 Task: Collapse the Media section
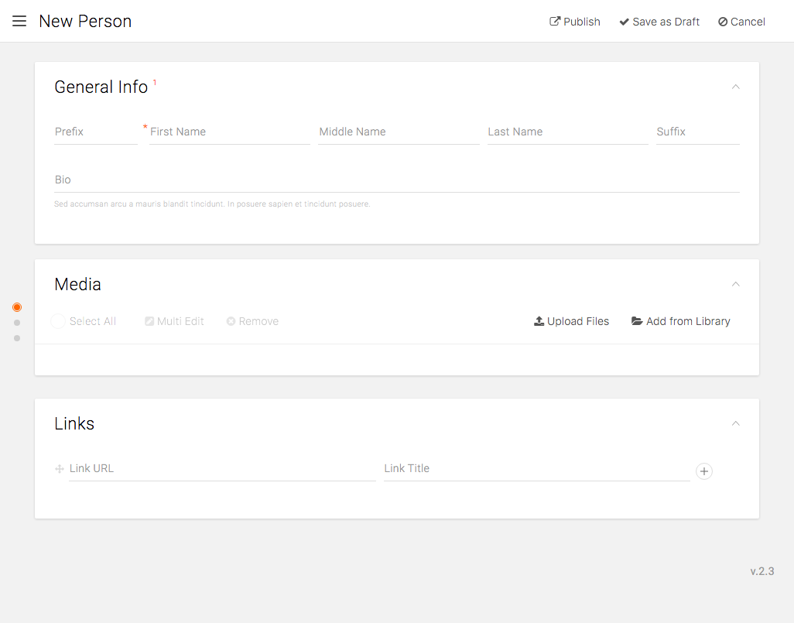[736, 284]
